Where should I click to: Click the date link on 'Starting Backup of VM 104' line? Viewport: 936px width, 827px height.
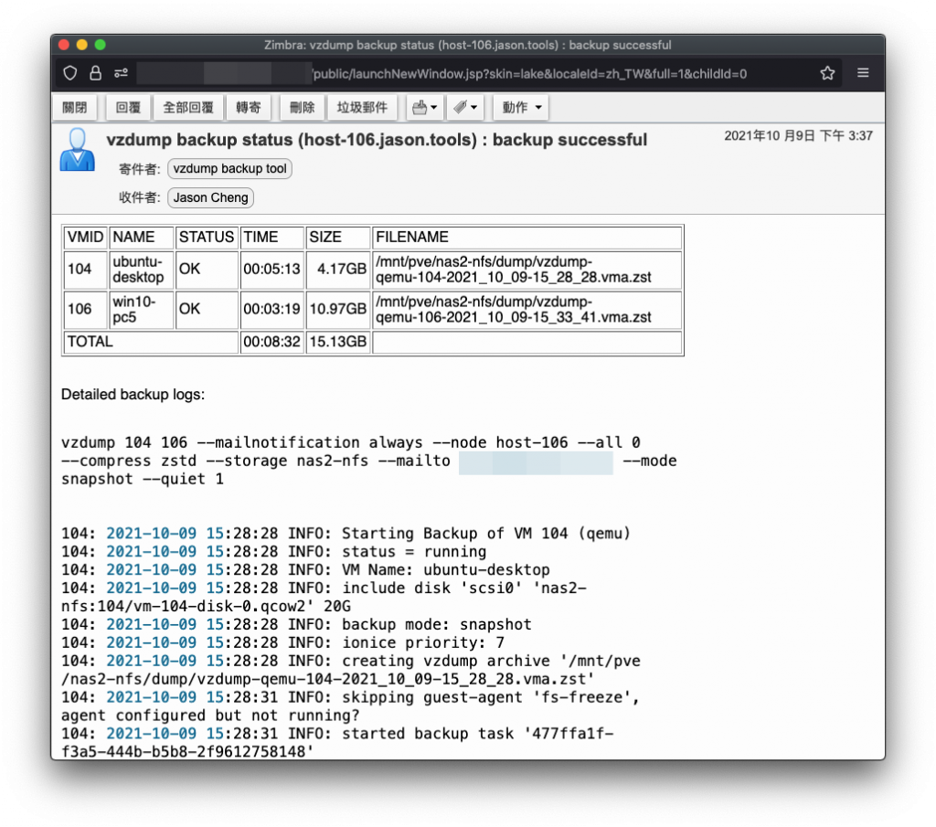click(165, 534)
